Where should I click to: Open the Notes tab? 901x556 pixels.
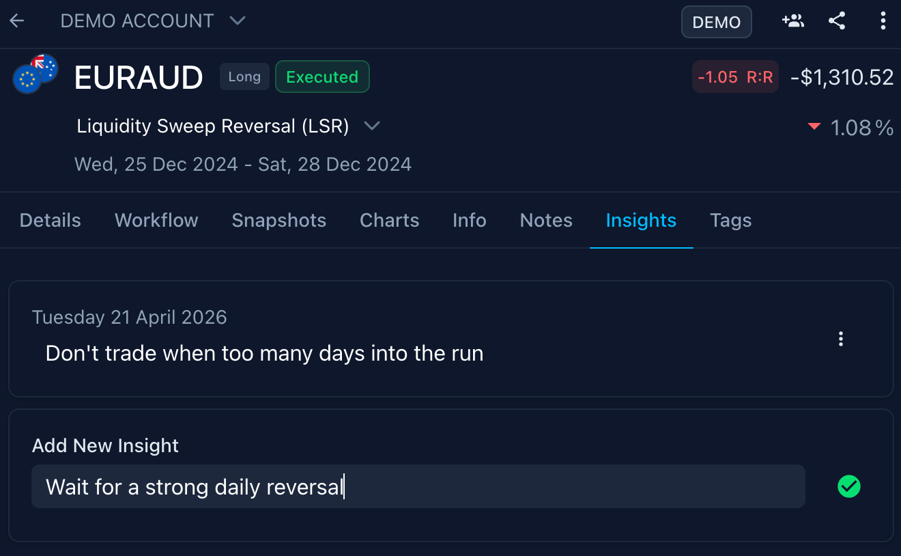click(x=546, y=221)
